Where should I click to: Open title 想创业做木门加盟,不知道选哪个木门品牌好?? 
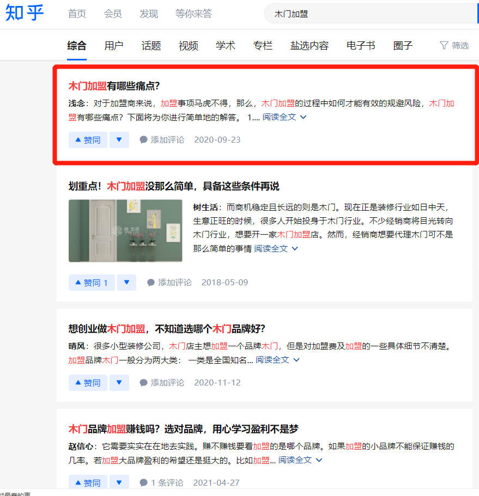[x=167, y=329]
